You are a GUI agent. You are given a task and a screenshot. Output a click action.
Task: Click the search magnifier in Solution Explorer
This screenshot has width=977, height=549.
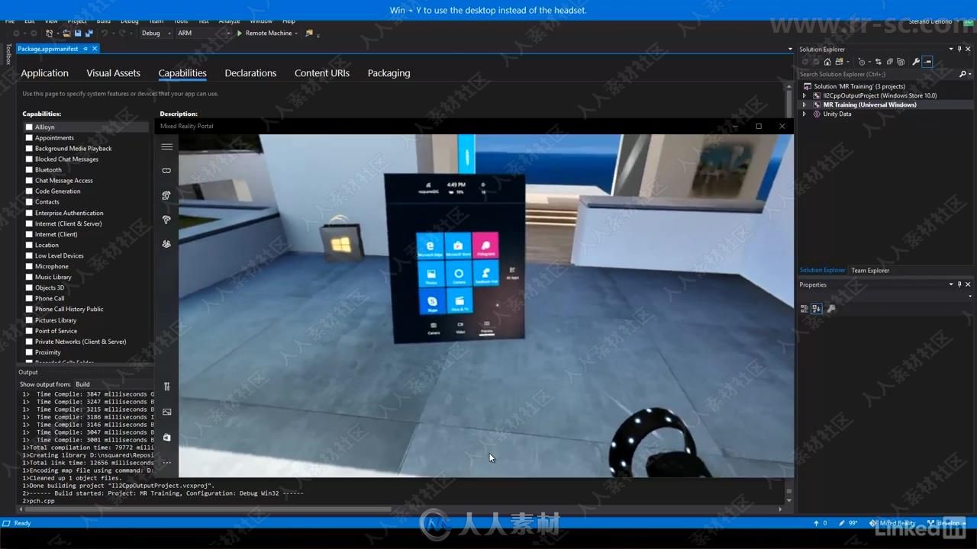pyautogui.click(x=962, y=74)
